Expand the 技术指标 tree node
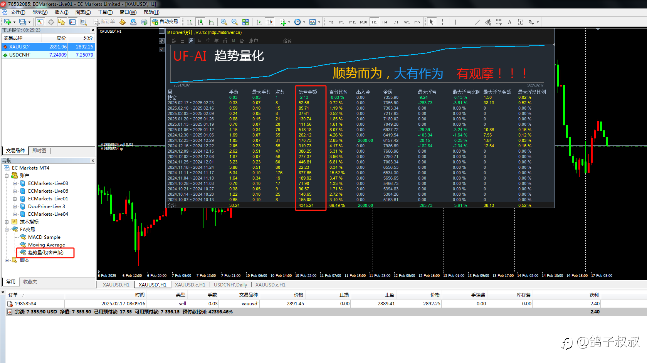Viewport: 647px width, 363px height. pos(7,222)
